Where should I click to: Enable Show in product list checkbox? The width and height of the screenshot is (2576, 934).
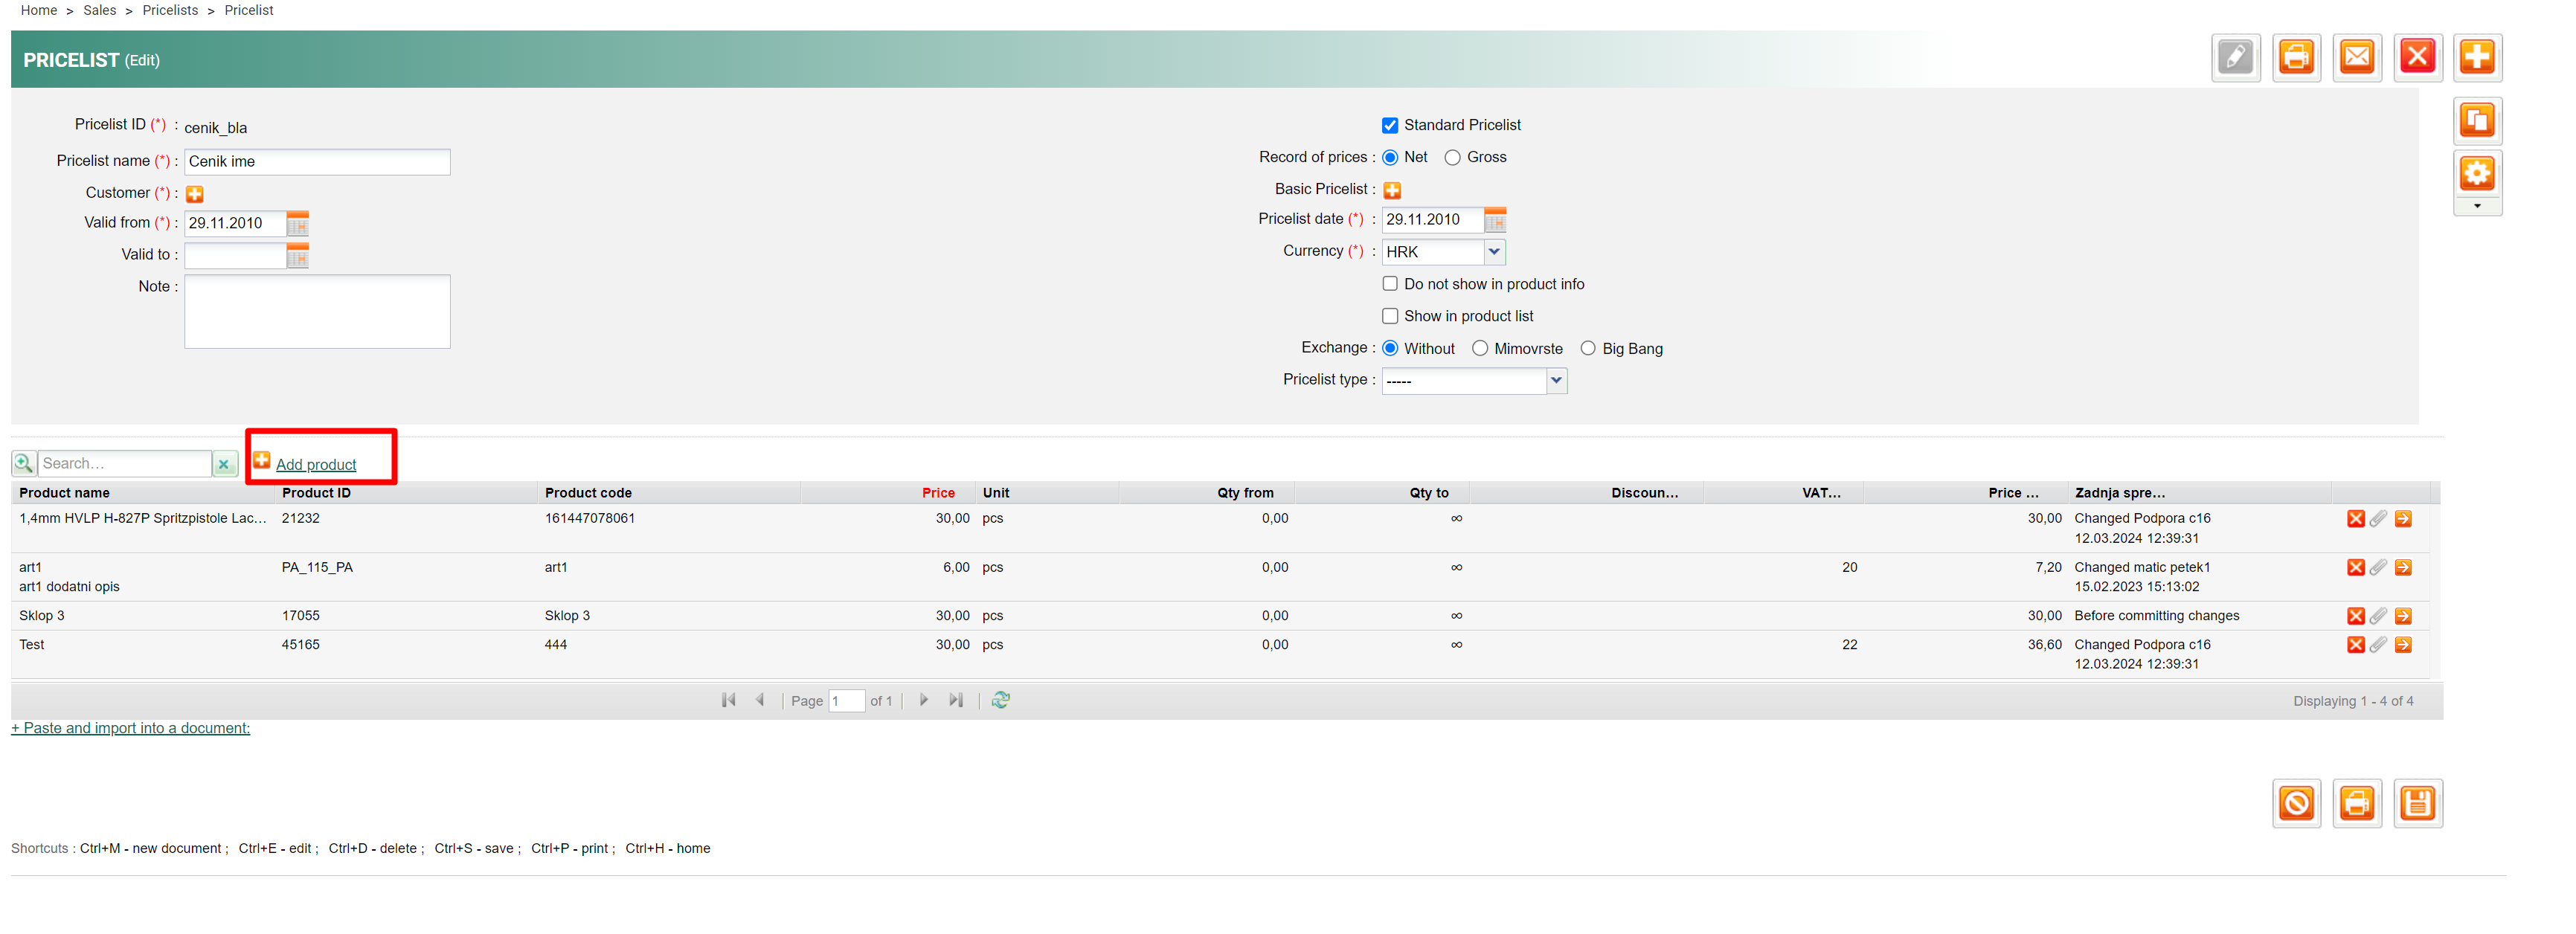1389,316
